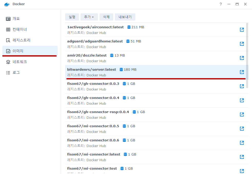
Task: Click the 로그 log sidebar icon
Action: tap(8, 73)
